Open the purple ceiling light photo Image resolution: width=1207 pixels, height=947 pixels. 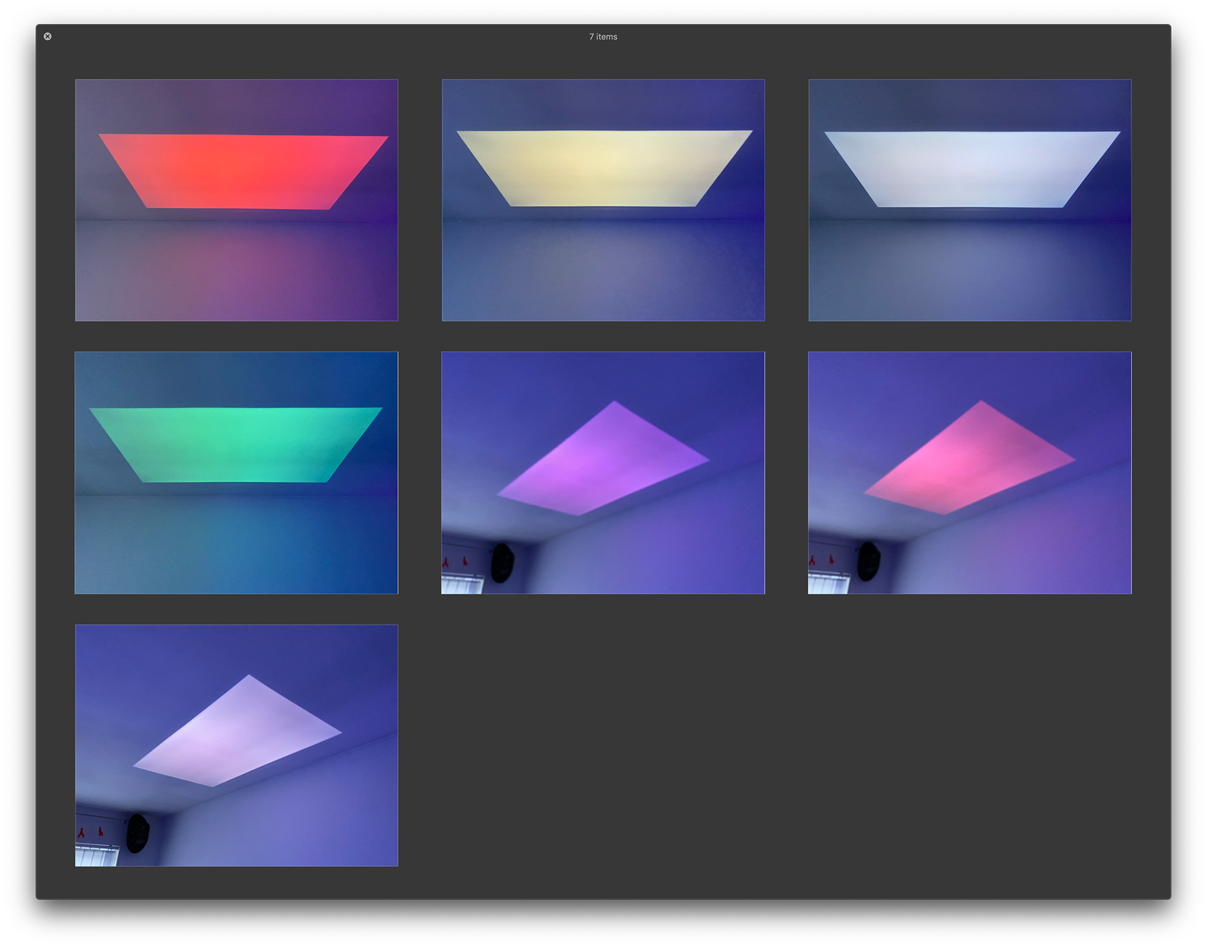pos(603,472)
